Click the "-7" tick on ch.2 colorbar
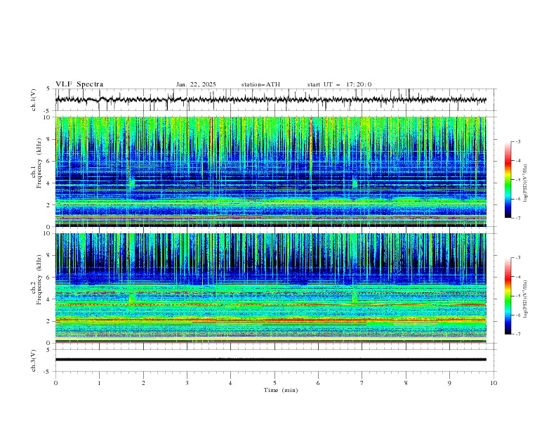556x430 pixels. point(517,334)
